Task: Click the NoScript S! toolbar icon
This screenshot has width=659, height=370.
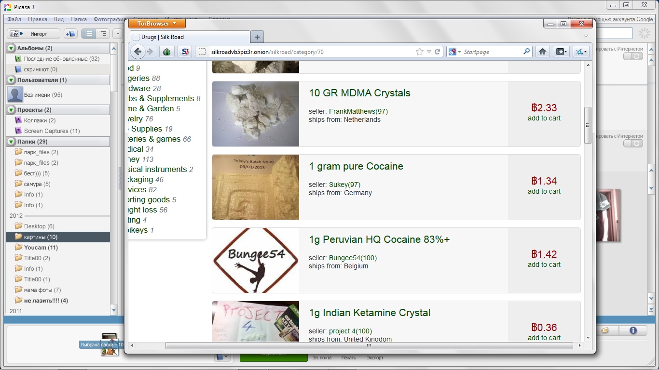Action: pos(185,52)
